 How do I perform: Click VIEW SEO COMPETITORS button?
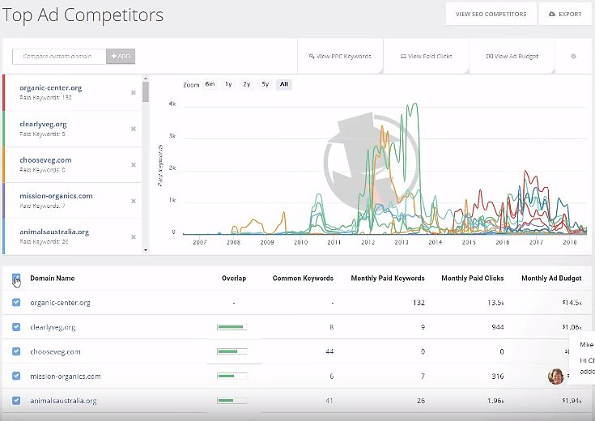coord(491,14)
